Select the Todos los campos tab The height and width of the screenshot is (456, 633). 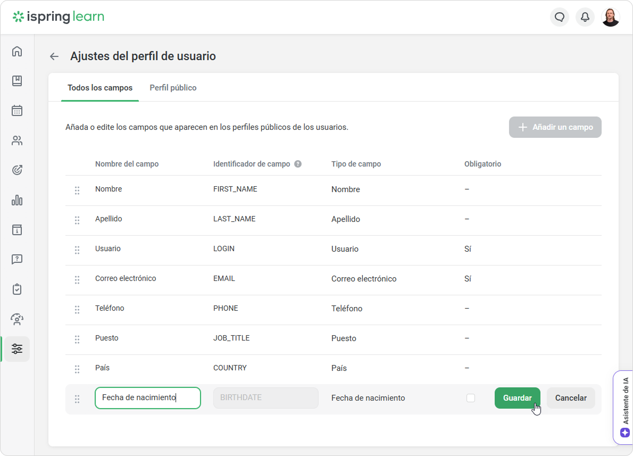click(x=100, y=88)
